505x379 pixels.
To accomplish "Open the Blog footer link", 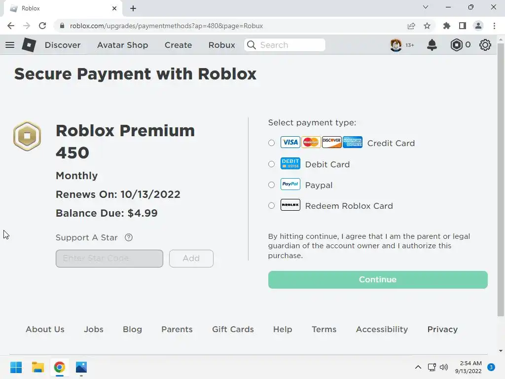I will [x=132, y=329].
